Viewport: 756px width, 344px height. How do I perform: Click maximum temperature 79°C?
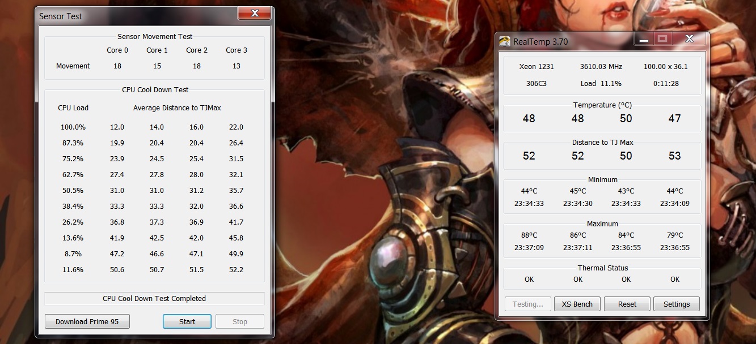674,235
